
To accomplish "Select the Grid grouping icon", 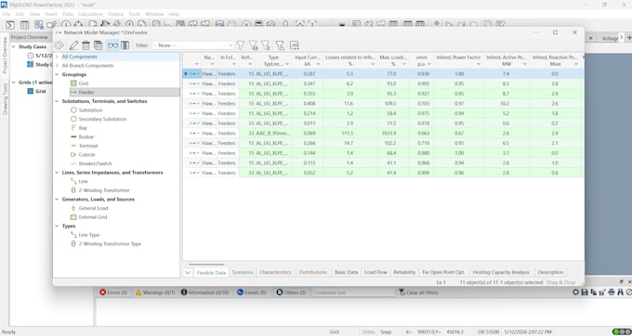I will tap(73, 84).
